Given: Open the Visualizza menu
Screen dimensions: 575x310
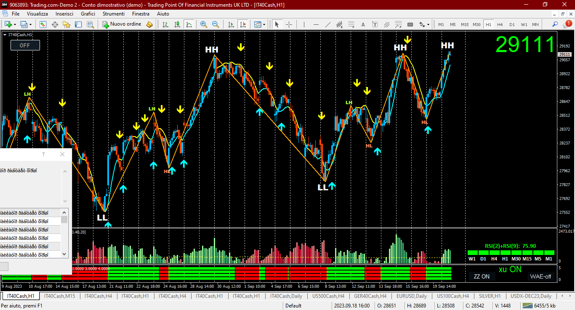Looking at the screenshot, I should click(x=37, y=14).
